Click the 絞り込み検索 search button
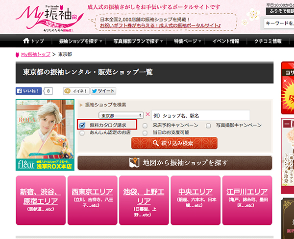Screen dimensions: 294x239 click(x=174, y=143)
